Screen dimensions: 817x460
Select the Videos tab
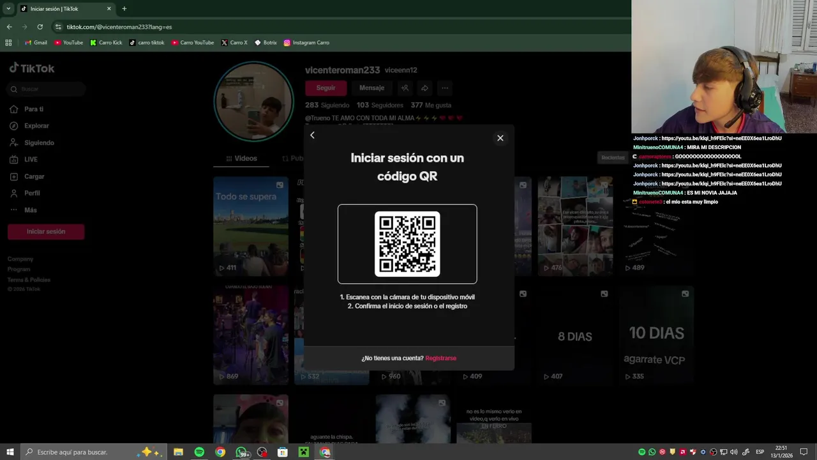point(242,158)
